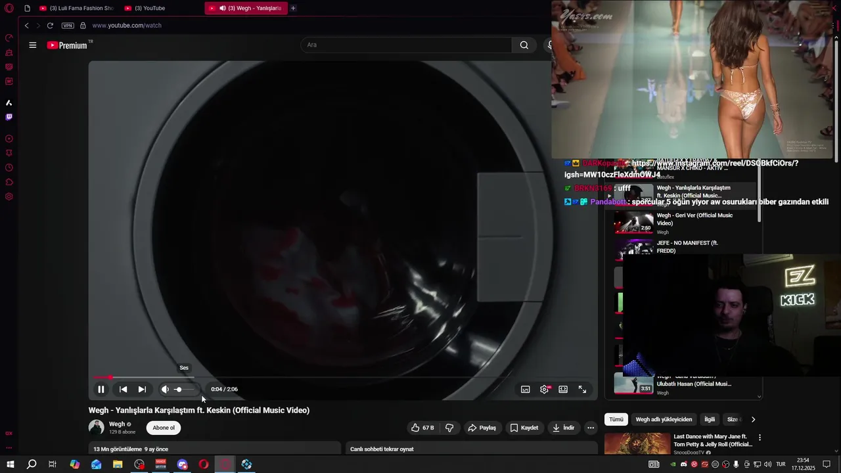
Task: Open File Explorer from the taskbar
Action: coord(118,464)
